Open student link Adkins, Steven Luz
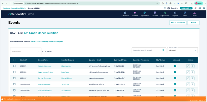 pyautogui.click(x=45, y=66)
